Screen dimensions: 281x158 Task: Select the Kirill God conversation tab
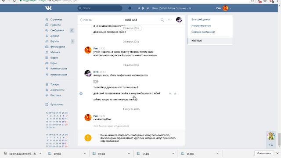pyautogui.click(x=210, y=41)
